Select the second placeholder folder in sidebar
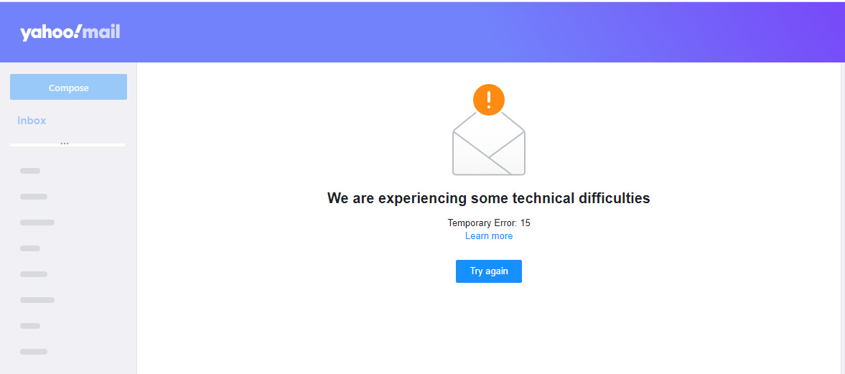The width and height of the screenshot is (845, 374). [34, 197]
